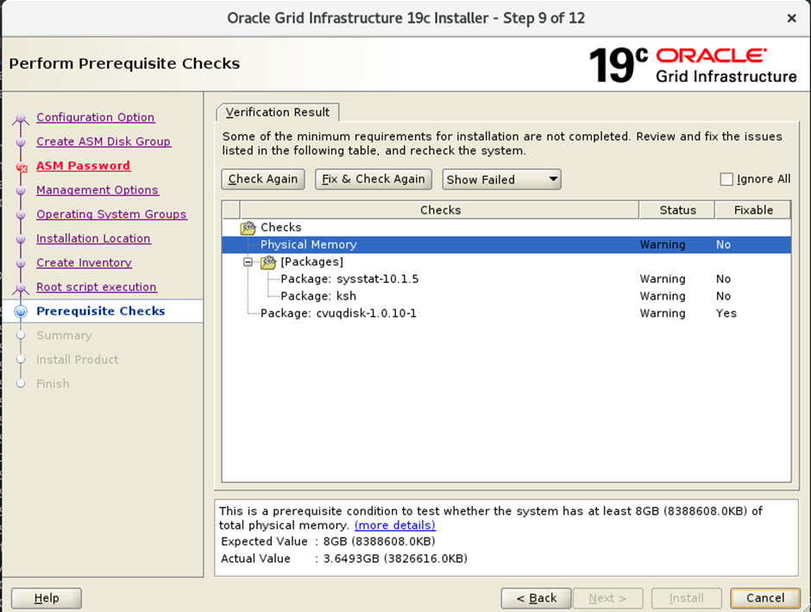Select the Verification Result tab
Screen dimensions: 811x612
tap(278, 112)
